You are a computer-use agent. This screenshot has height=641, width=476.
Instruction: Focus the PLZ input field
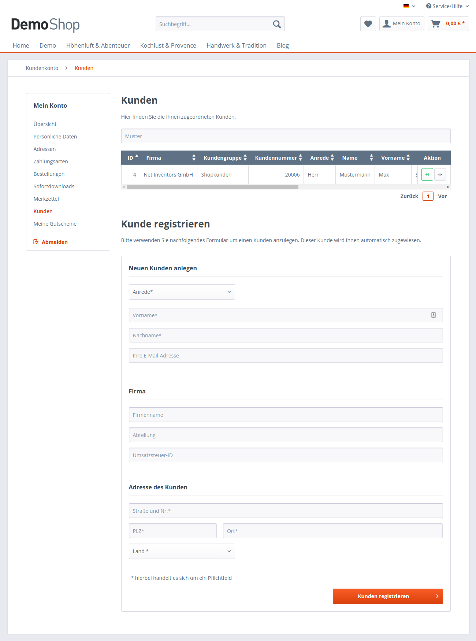pyautogui.click(x=173, y=531)
